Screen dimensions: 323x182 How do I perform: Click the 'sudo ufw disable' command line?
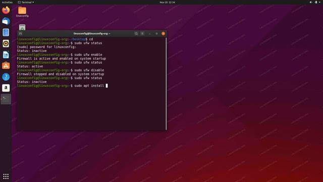[61, 70]
